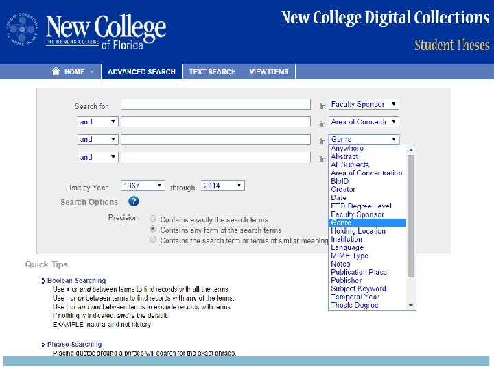Screen dimensions: 494x370
Task: Open the Area of Concentration field dropdown
Action: pos(364,122)
